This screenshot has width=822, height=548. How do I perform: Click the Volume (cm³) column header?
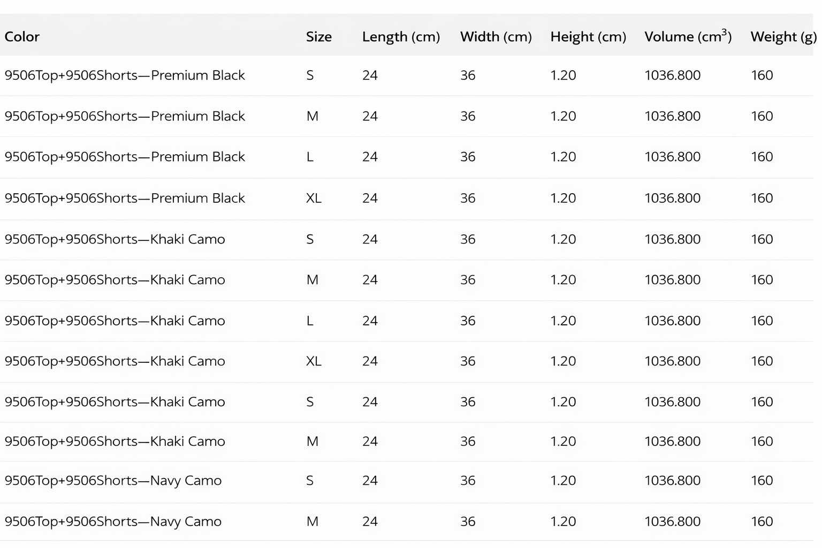click(688, 37)
